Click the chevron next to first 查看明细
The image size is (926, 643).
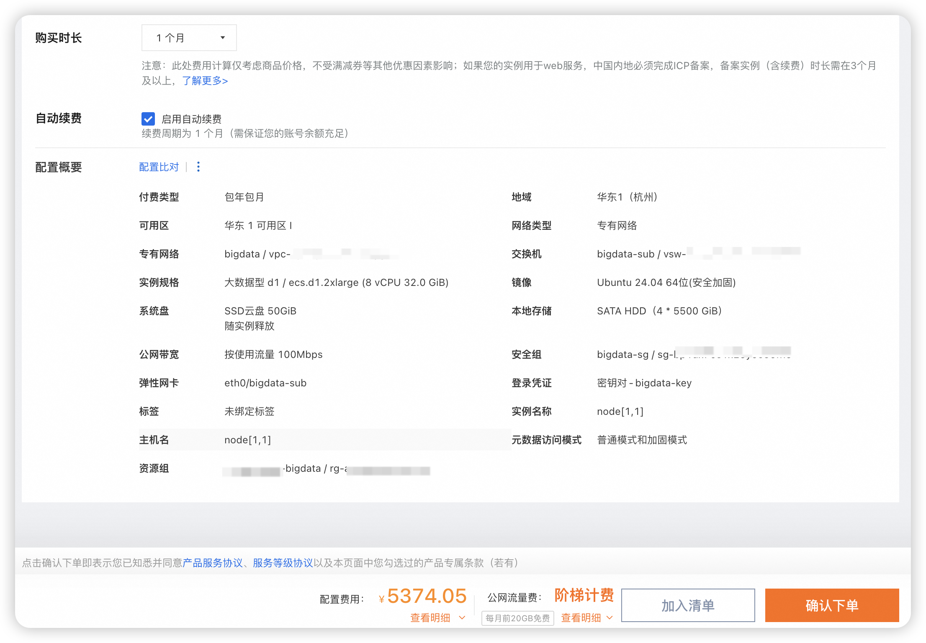462,617
